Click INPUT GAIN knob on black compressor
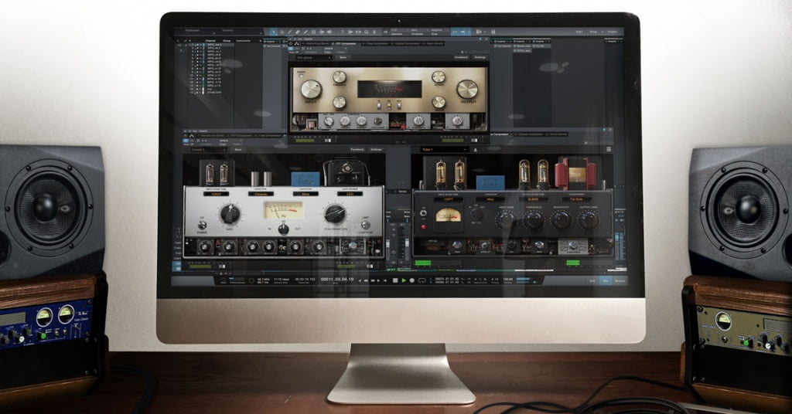Viewport: 792px width, 414px height. tap(505, 219)
